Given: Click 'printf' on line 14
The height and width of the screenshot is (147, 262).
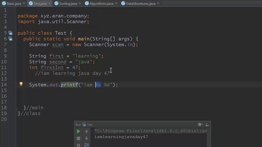Looking at the screenshot, I should pos(69,85).
